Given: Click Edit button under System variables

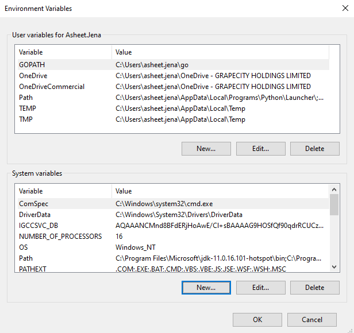Looking at the screenshot, I should tap(260, 287).
